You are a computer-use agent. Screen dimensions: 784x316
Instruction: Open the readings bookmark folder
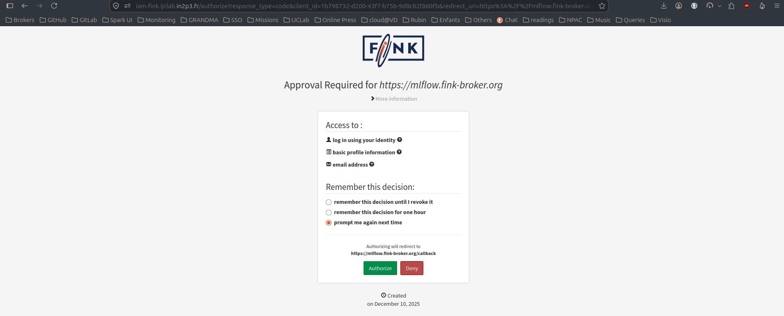click(538, 20)
